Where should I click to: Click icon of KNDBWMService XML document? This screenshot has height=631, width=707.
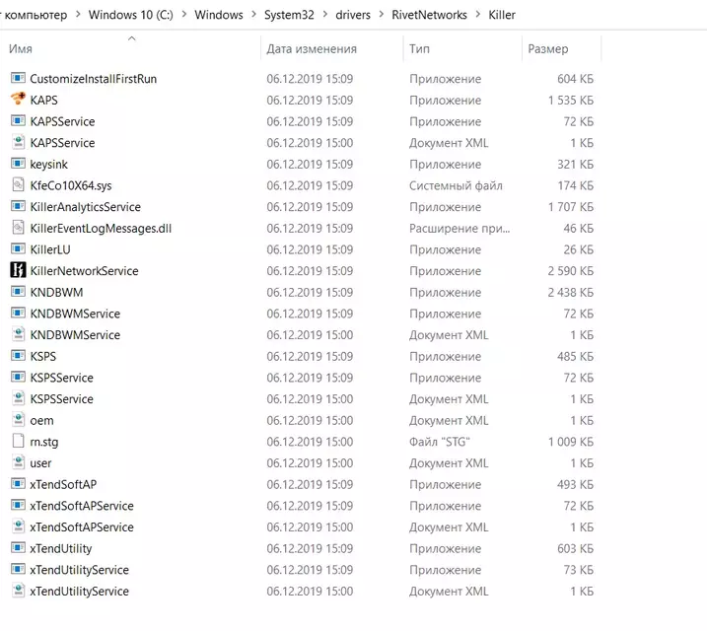[x=18, y=334]
